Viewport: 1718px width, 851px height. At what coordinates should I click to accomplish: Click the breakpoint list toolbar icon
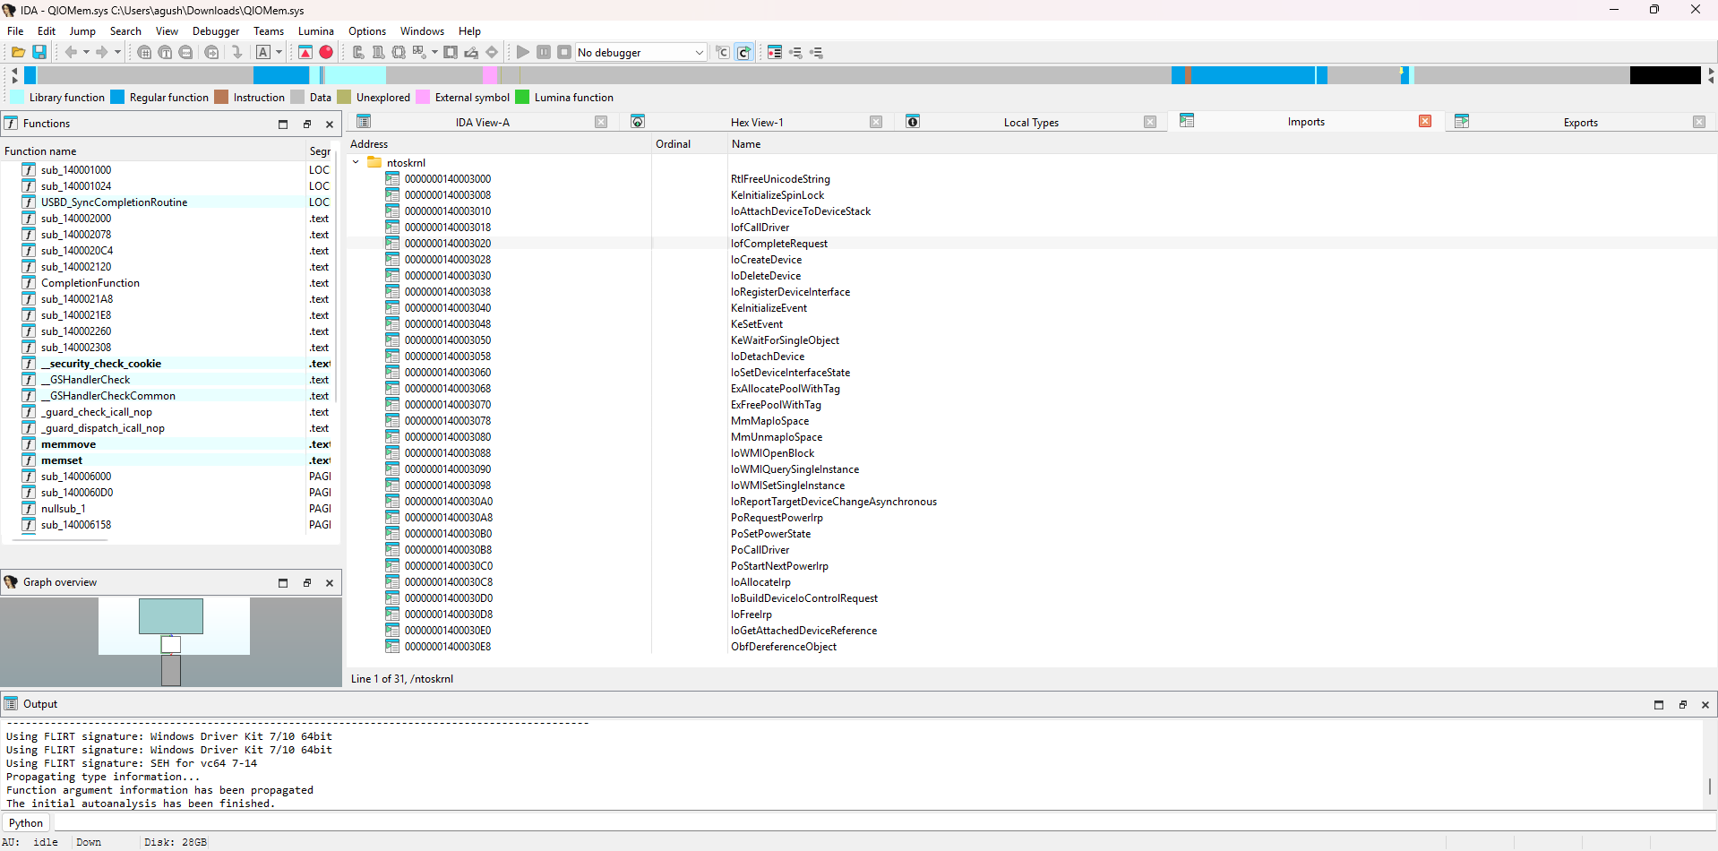[x=775, y=53]
